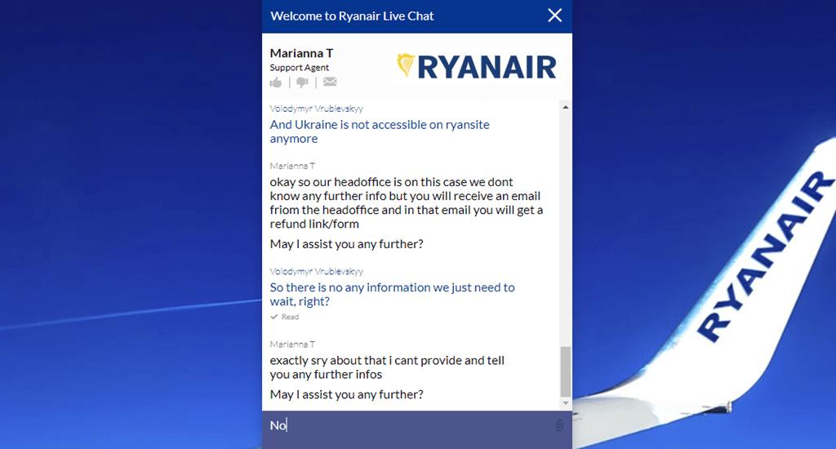The width and height of the screenshot is (836, 449).
Task: Attach a file with the paperclip icon
Action: 558,425
